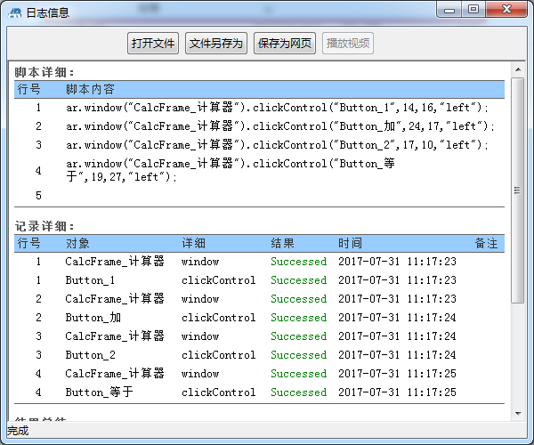Viewport: 534px width, 445px height.
Task: Click the application icon in the title bar
Action: 14,13
